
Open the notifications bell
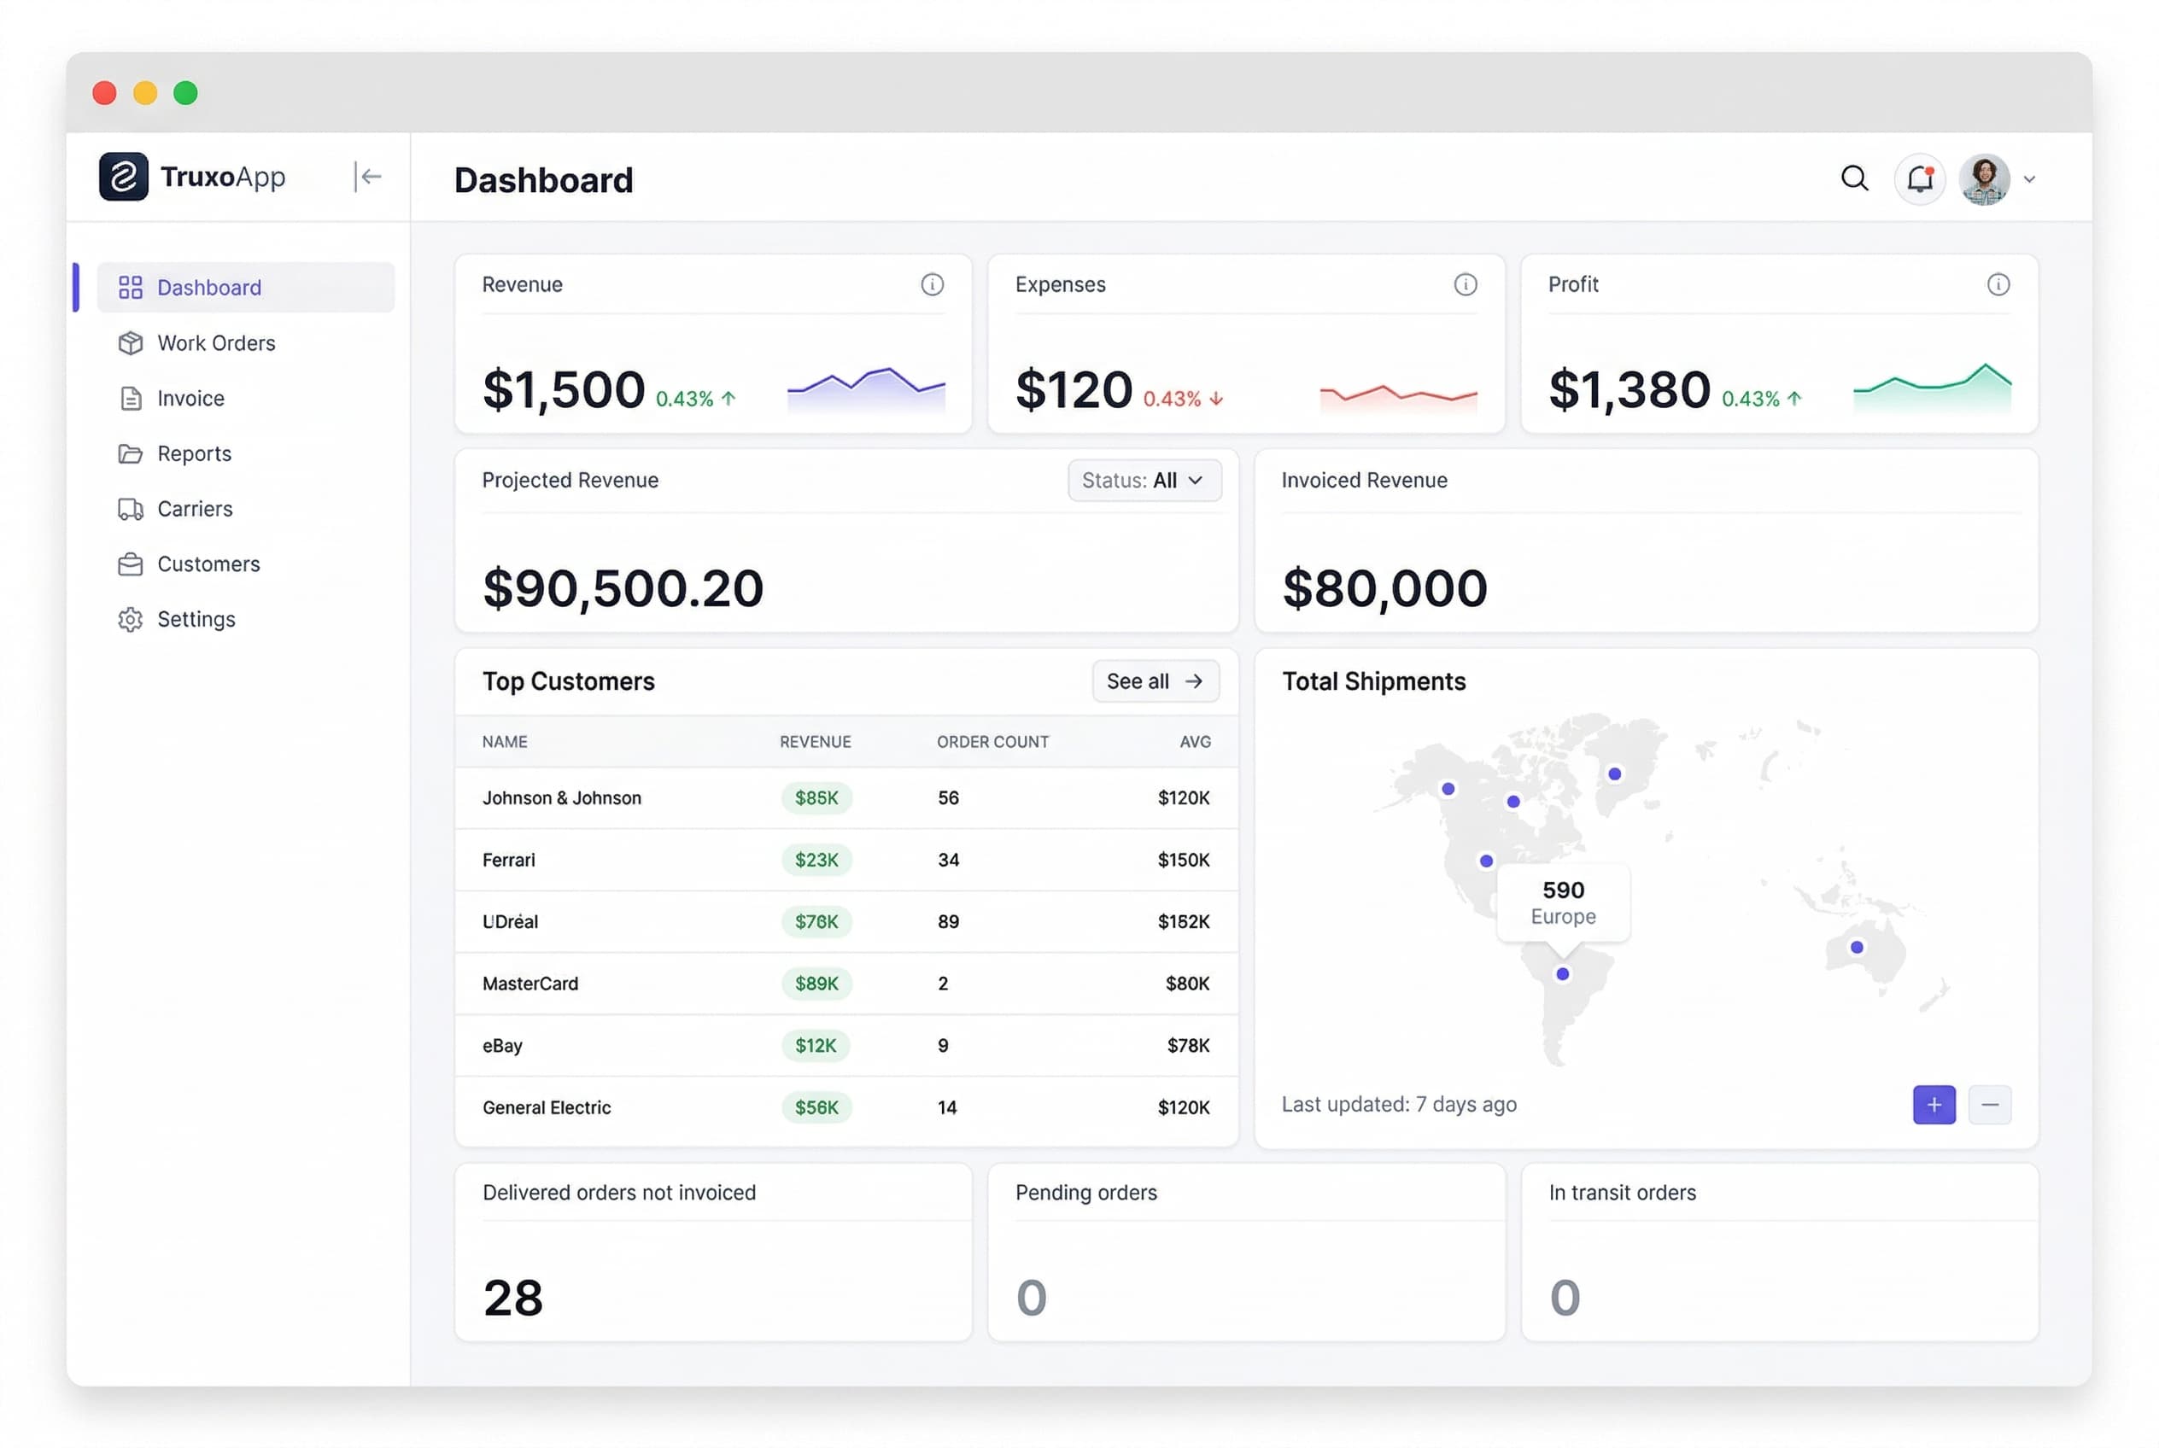[1919, 178]
